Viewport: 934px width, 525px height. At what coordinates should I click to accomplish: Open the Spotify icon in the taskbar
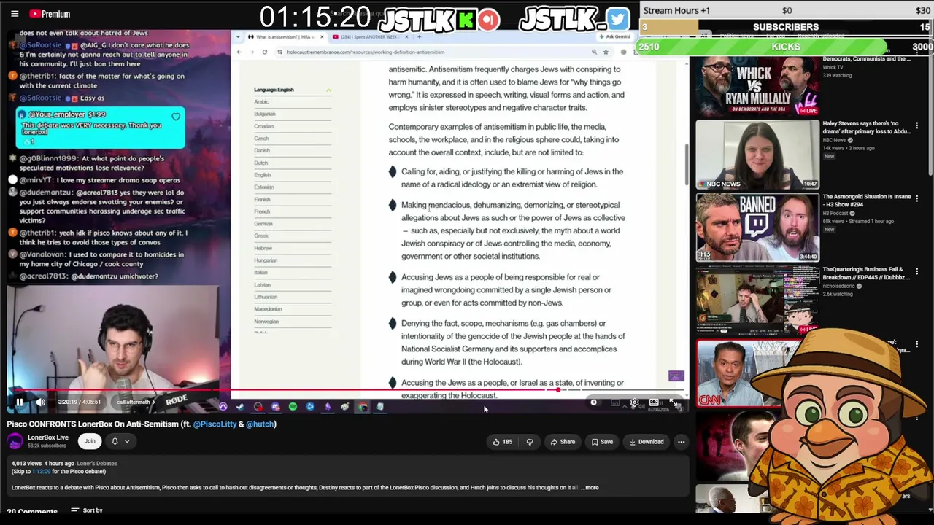pos(293,407)
